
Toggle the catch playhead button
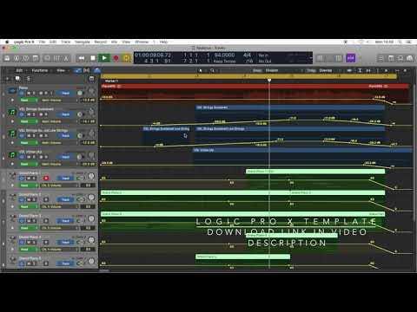click(97, 70)
